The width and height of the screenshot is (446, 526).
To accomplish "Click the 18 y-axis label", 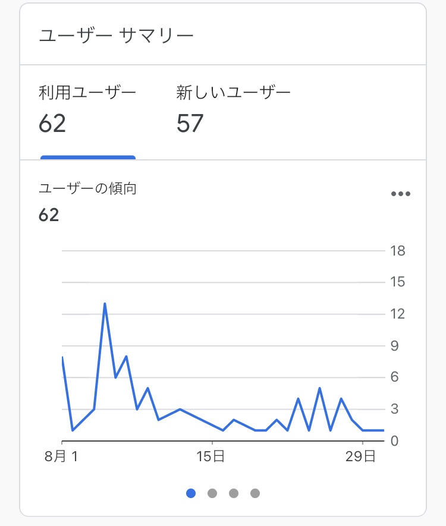I will coord(398,251).
